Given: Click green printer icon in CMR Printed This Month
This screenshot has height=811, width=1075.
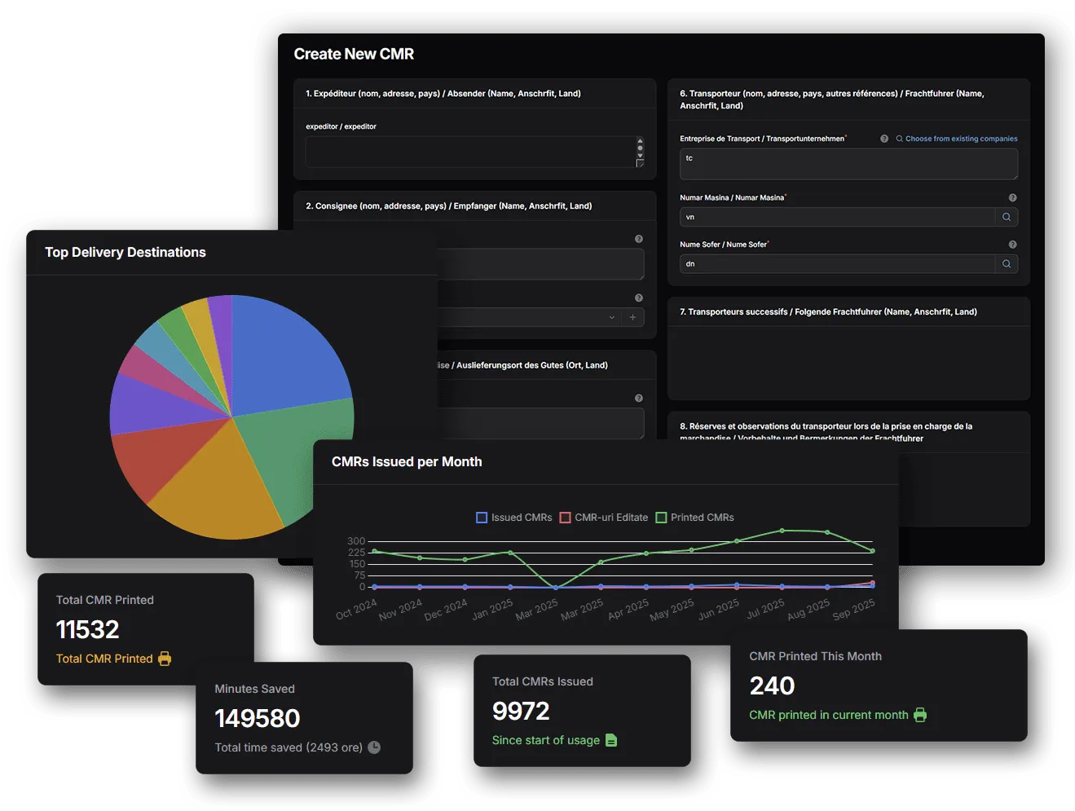Looking at the screenshot, I should (920, 715).
